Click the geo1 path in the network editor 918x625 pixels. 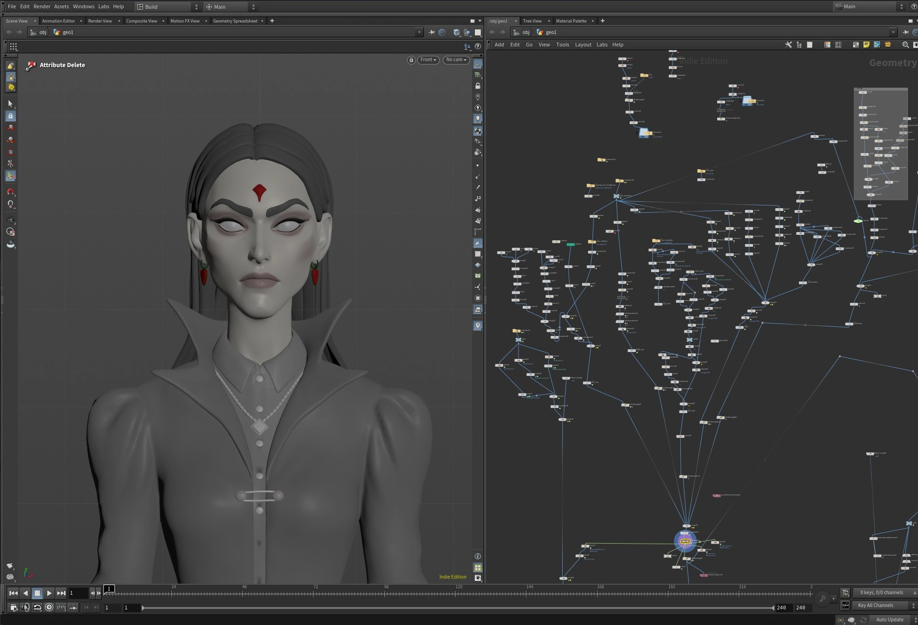(551, 32)
